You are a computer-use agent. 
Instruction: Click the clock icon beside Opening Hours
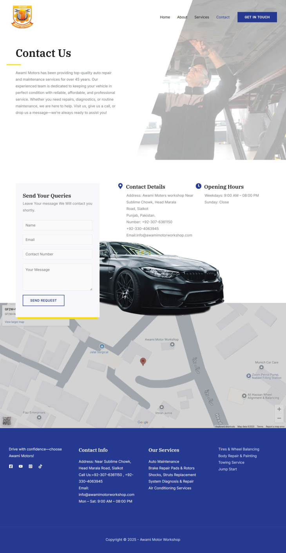coord(199,186)
